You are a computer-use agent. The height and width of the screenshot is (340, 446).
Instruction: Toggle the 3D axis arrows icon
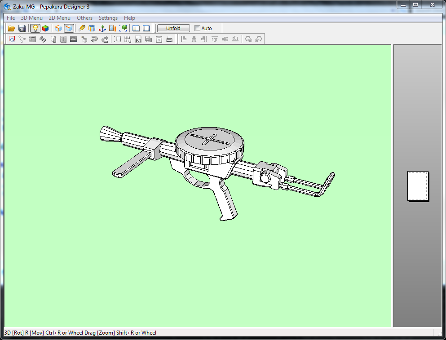pyautogui.click(x=102, y=28)
